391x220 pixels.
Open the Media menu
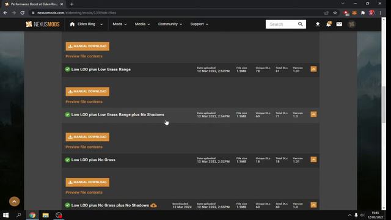pos(142,24)
